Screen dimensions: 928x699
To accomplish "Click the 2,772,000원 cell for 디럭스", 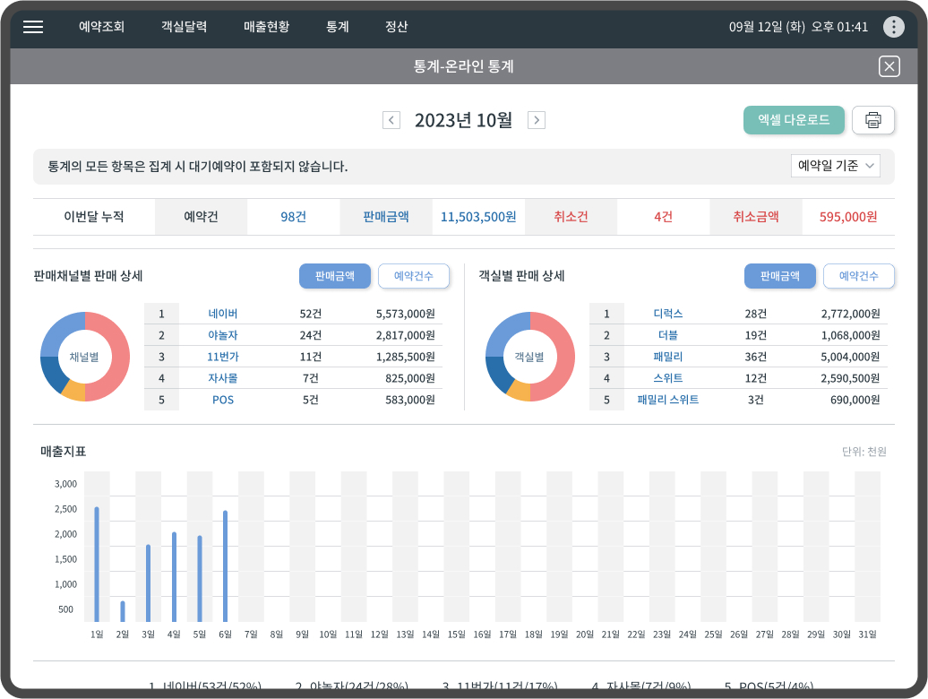I will click(x=850, y=314).
